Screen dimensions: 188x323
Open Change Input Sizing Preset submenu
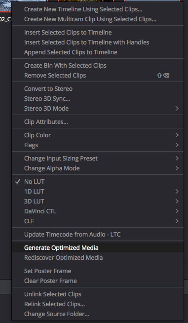click(98, 158)
